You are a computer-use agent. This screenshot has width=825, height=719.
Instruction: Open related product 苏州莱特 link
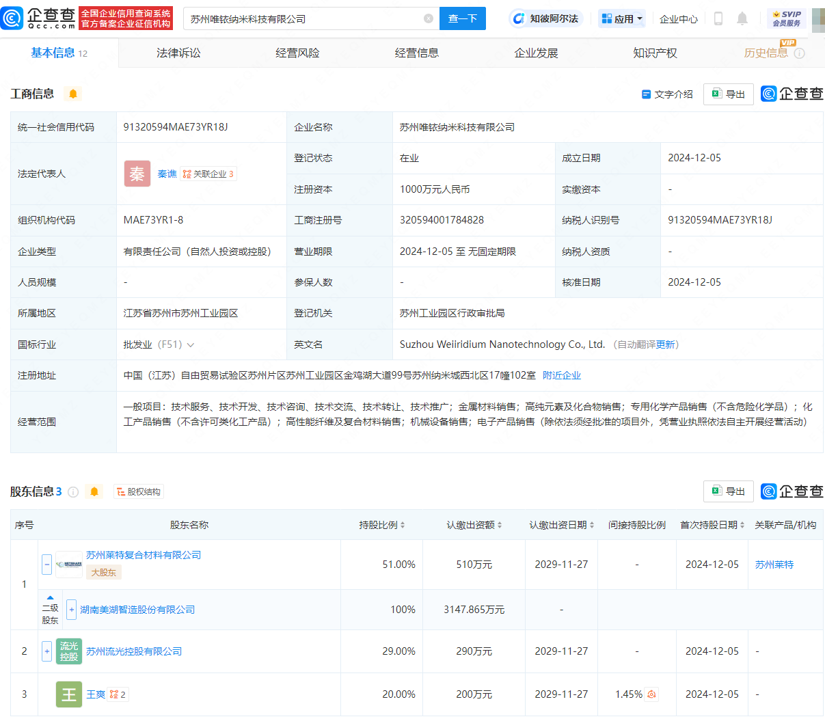coord(774,565)
